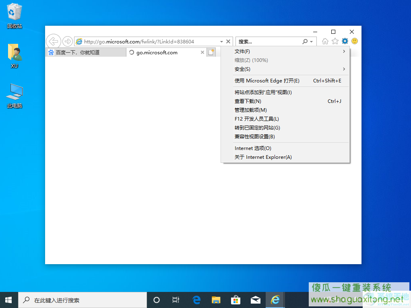The width and height of the screenshot is (411, 308).
Task: Launch Microsoft Edge from the taskbar
Action: pyautogui.click(x=196, y=300)
